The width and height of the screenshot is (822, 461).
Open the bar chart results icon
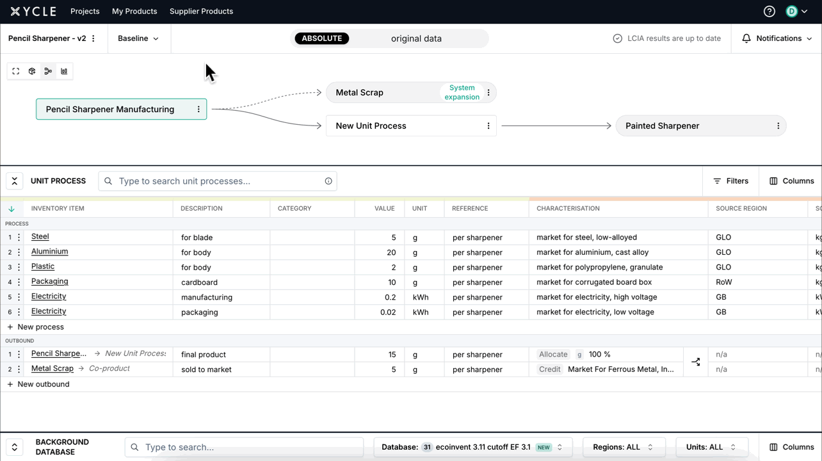[64, 71]
